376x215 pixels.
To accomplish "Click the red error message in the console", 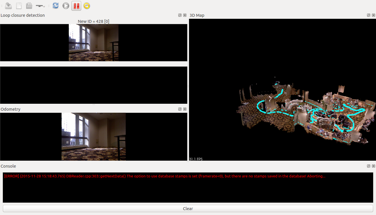I will (165, 176).
